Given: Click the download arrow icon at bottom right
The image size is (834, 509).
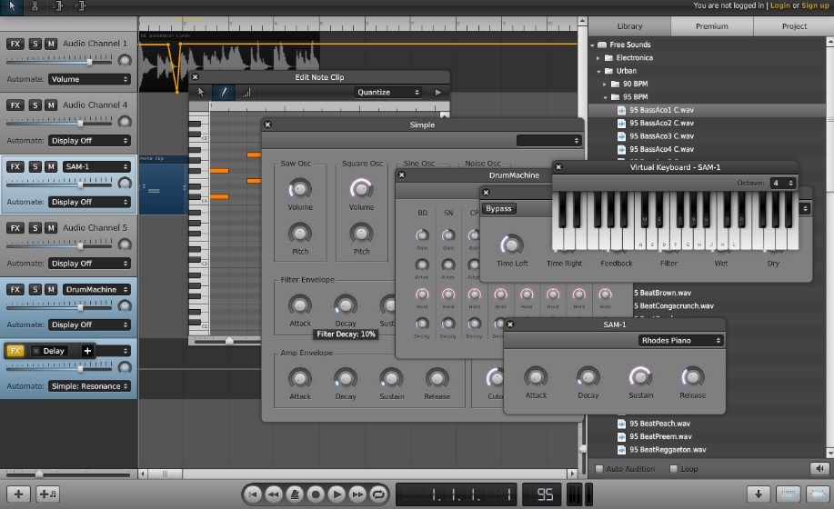Looking at the screenshot, I should [x=759, y=494].
